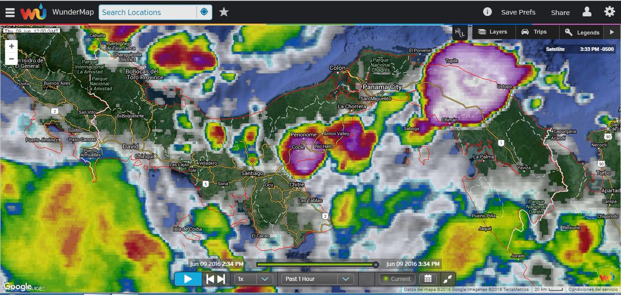Click the Panama City map label

(x=382, y=87)
